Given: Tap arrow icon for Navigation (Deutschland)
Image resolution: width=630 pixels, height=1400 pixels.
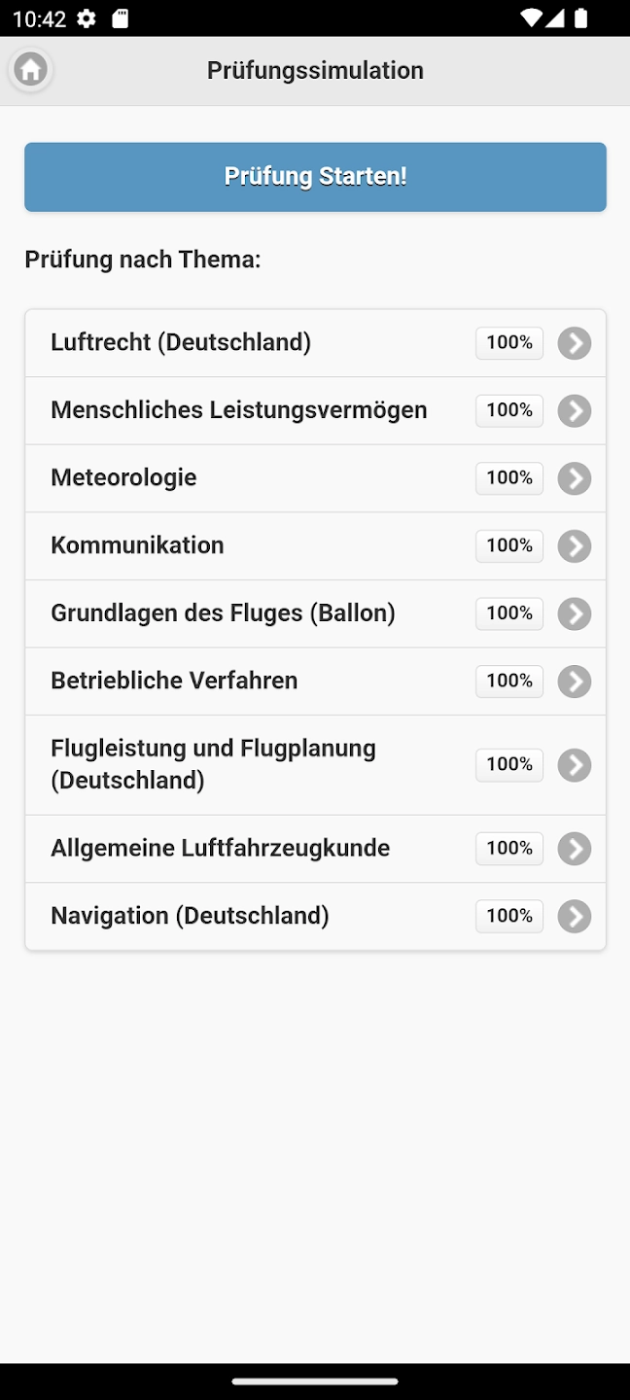Looking at the screenshot, I should pos(575,917).
